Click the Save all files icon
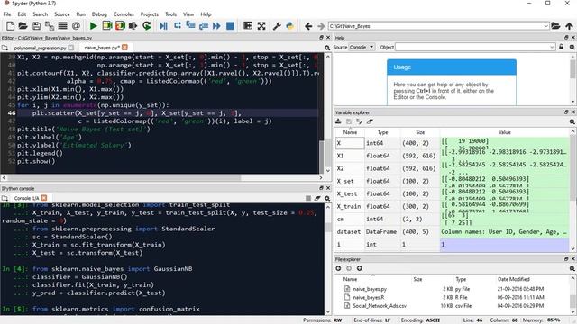Image resolution: width=577 pixels, height=324 pixels. click(x=50, y=26)
